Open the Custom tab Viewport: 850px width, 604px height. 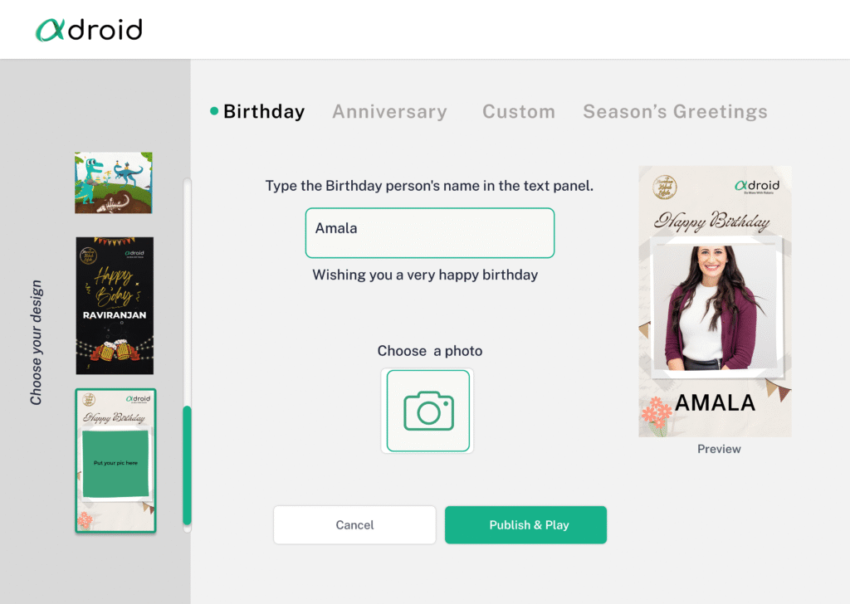(519, 111)
